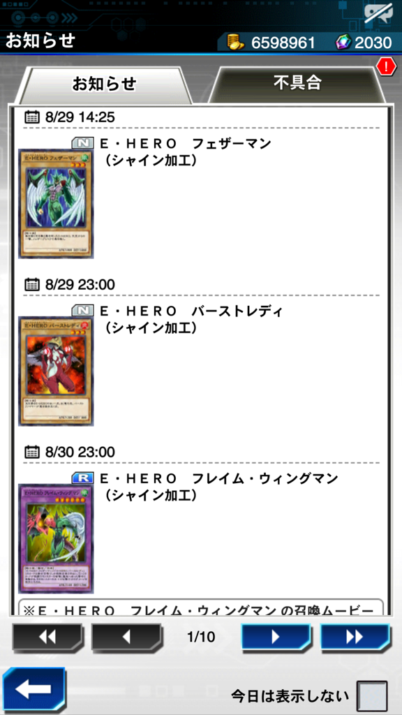The height and width of the screenshot is (715, 402).
Task: Click the calendar icon for 8/29 14:25
Action: (x=32, y=117)
